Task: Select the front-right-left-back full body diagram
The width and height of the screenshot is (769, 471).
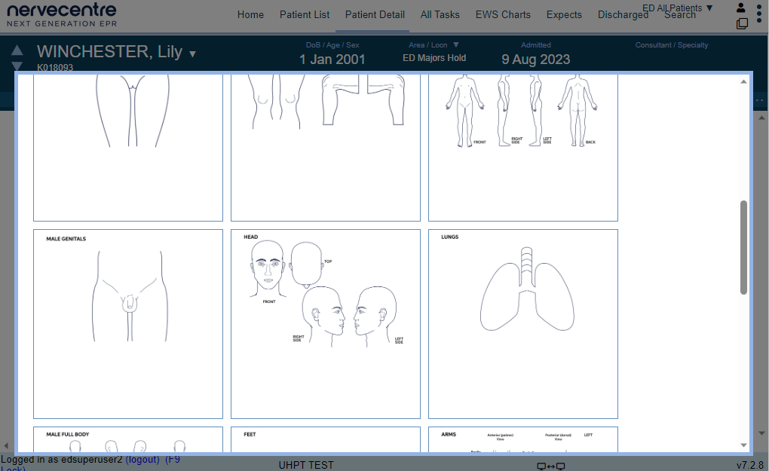Action: point(522,148)
